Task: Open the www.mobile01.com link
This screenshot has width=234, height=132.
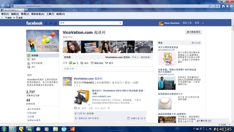Action: [x=102, y=96]
